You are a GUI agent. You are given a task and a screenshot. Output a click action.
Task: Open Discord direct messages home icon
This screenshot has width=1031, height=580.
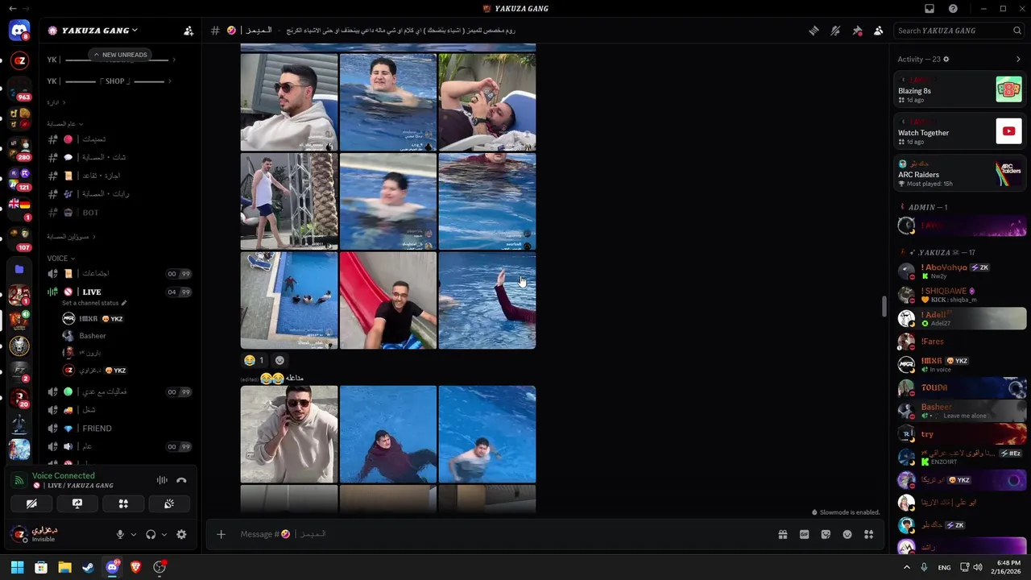(19, 31)
